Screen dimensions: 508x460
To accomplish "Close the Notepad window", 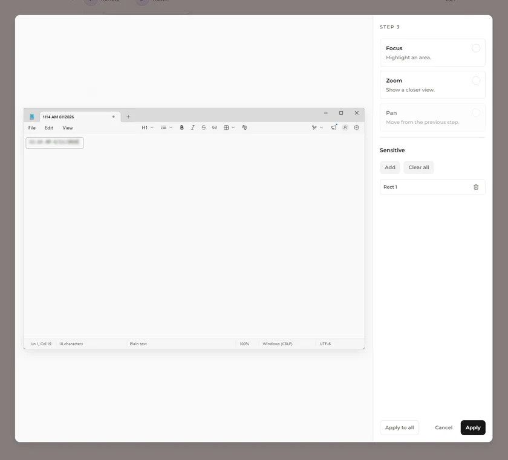I will click(356, 113).
